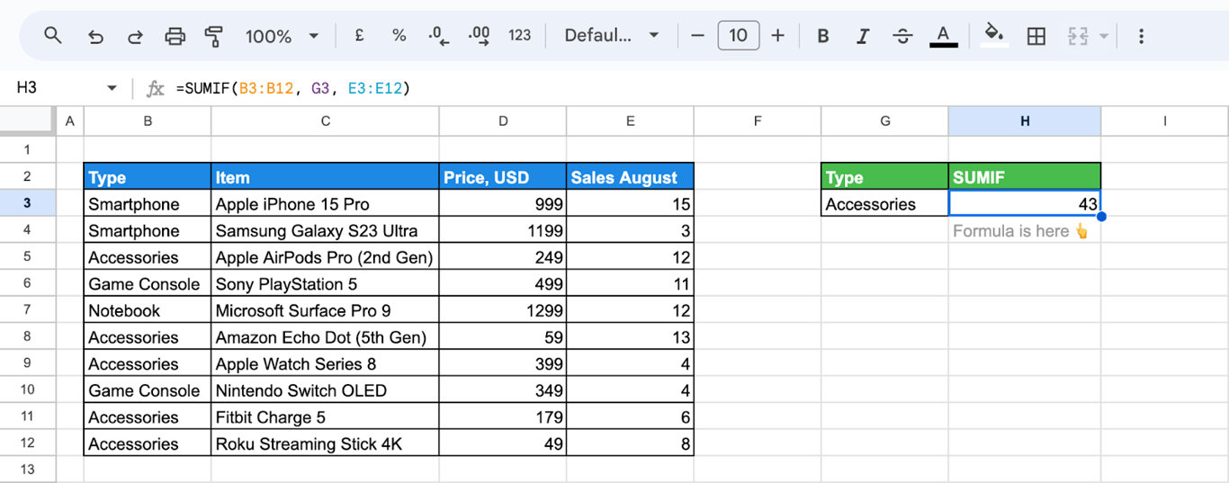Print the spreadsheet

pyautogui.click(x=175, y=36)
